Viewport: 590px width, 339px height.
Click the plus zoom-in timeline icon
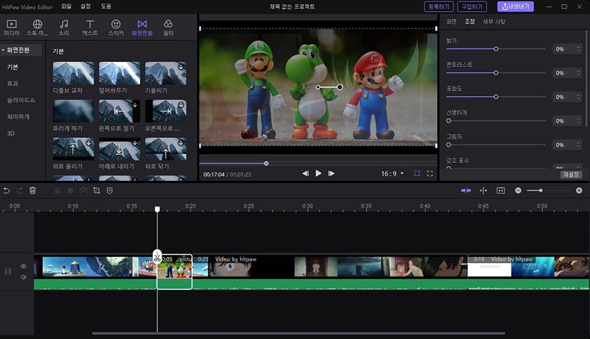pyautogui.click(x=579, y=191)
